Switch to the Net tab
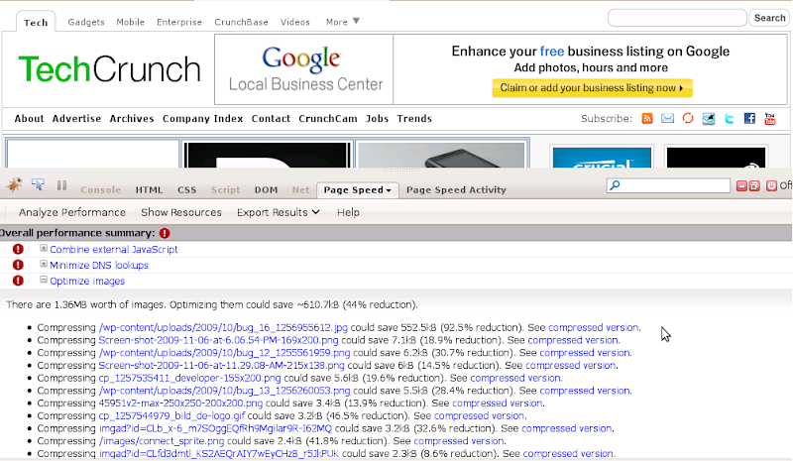The image size is (793, 461). click(x=300, y=189)
